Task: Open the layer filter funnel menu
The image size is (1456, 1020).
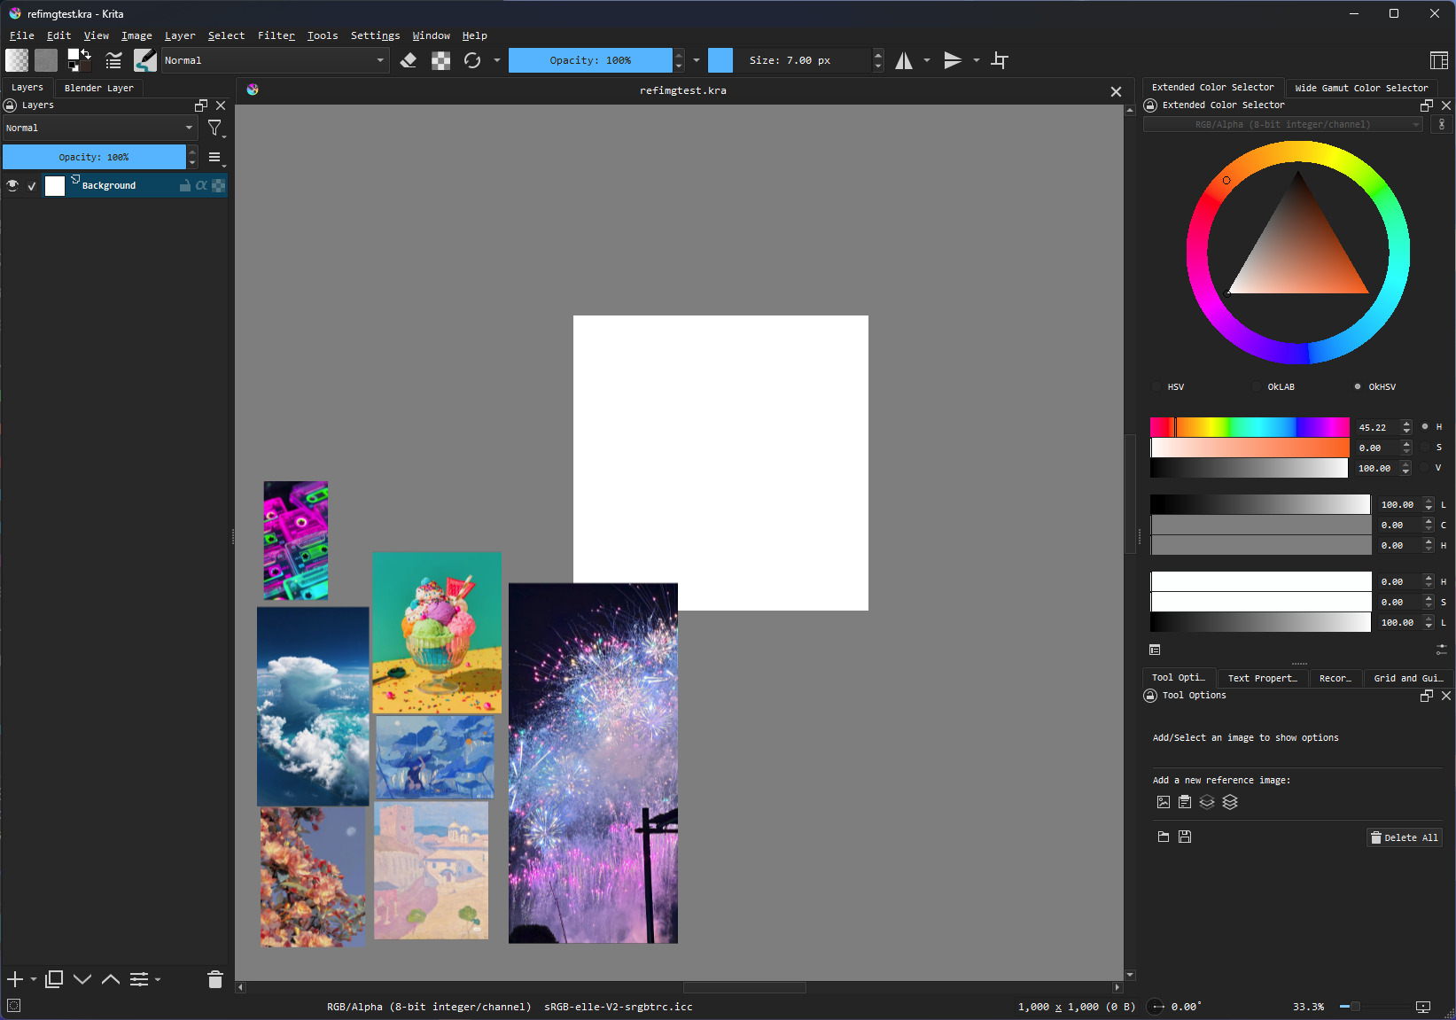Action: click(x=215, y=128)
